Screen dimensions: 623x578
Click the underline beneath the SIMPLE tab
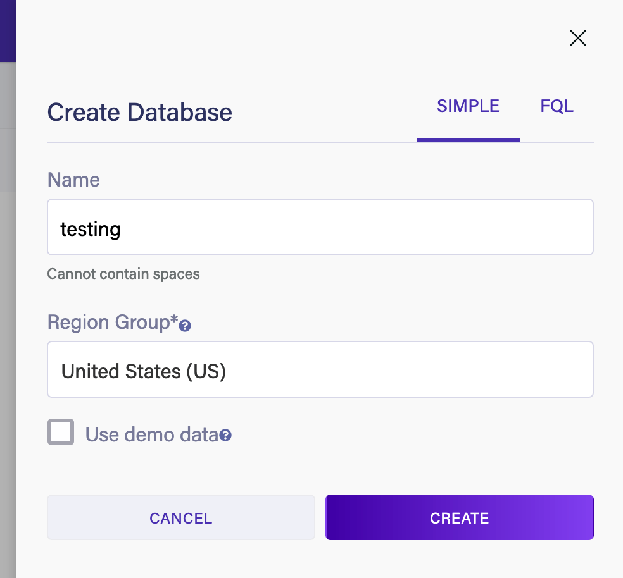click(468, 140)
